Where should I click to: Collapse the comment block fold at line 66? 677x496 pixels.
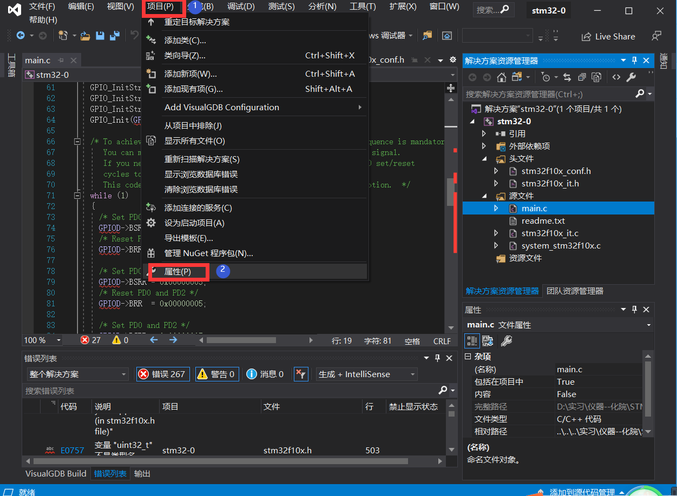pos(77,141)
